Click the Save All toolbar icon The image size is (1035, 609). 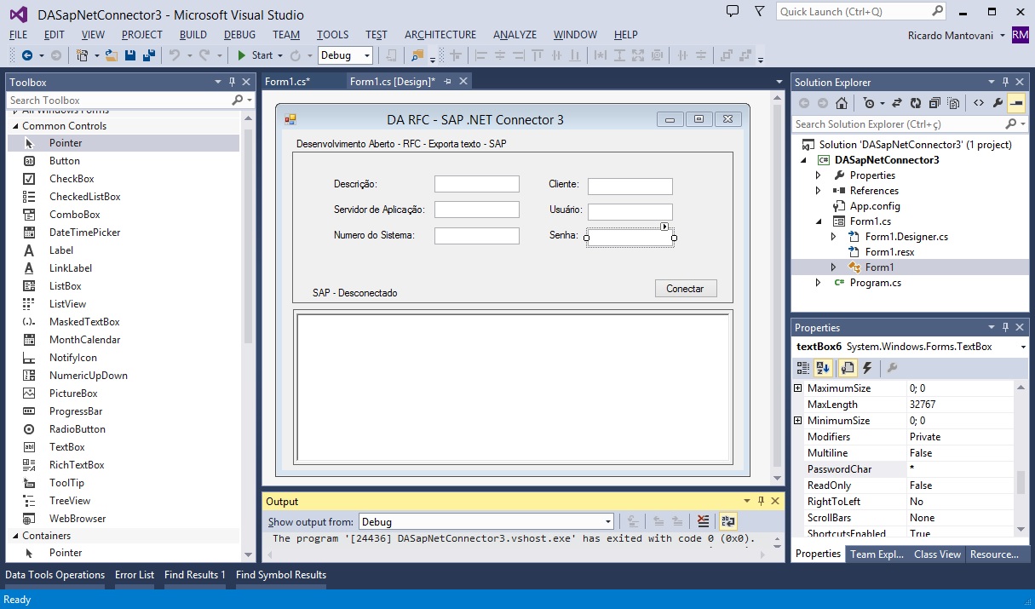[x=148, y=55]
